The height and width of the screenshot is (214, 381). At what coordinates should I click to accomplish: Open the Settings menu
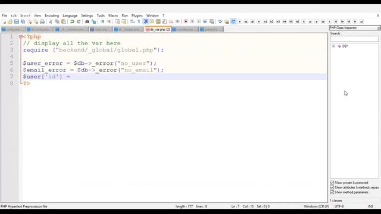coord(87,15)
